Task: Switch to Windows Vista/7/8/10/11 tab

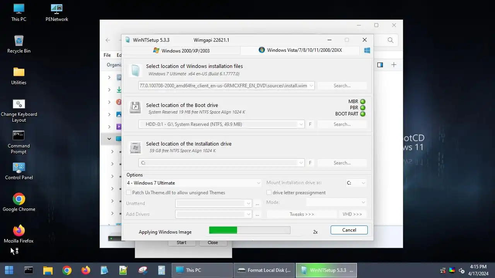Action: pyautogui.click(x=300, y=50)
